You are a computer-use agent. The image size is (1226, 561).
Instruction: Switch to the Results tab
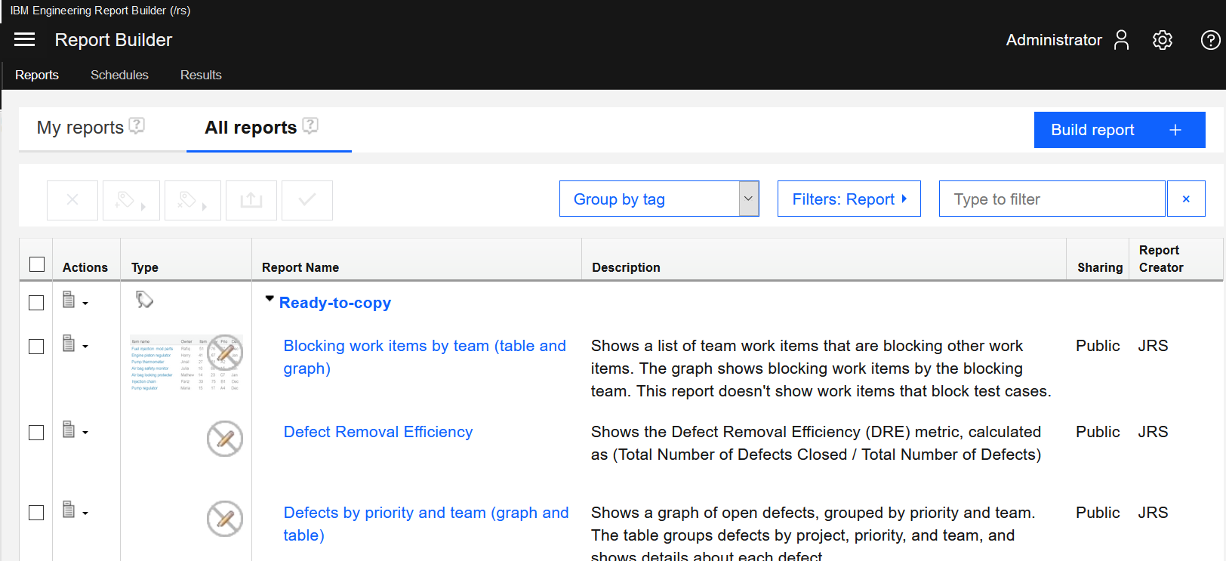(x=201, y=75)
